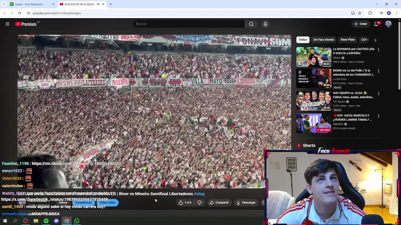Open options for HAY EQUIPO vs. OLGA video
This screenshot has height=225, width=401.
pos(378,93)
